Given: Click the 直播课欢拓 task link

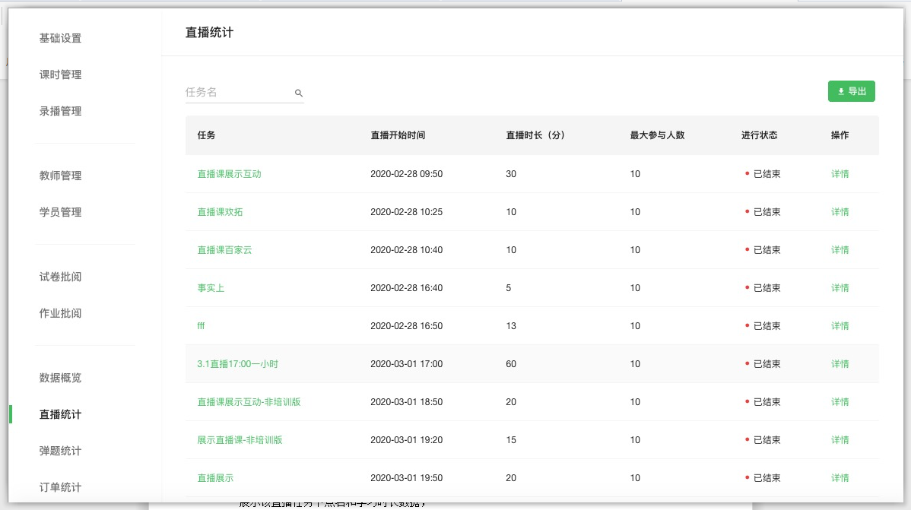Looking at the screenshot, I should pos(220,212).
